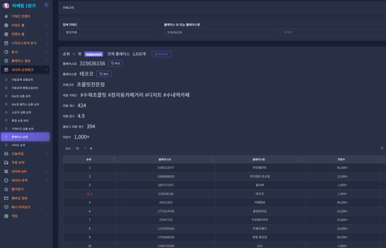Viewport: 386px width, 248px height.
Task: Expand the 스마트스토어 분석 chevron
Action: pyautogui.click(x=47, y=43)
